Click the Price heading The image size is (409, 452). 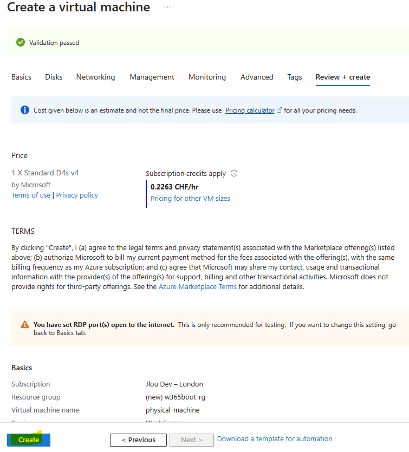coord(20,155)
